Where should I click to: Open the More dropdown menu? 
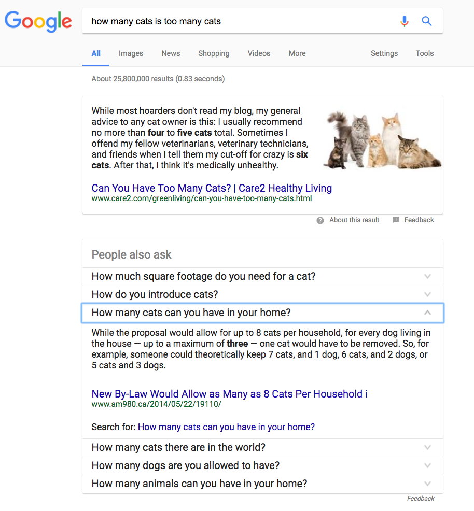pyautogui.click(x=297, y=53)
